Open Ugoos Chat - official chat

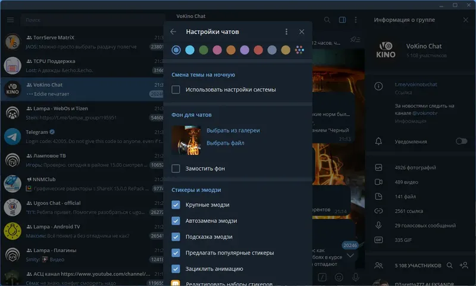click(82, 207)
